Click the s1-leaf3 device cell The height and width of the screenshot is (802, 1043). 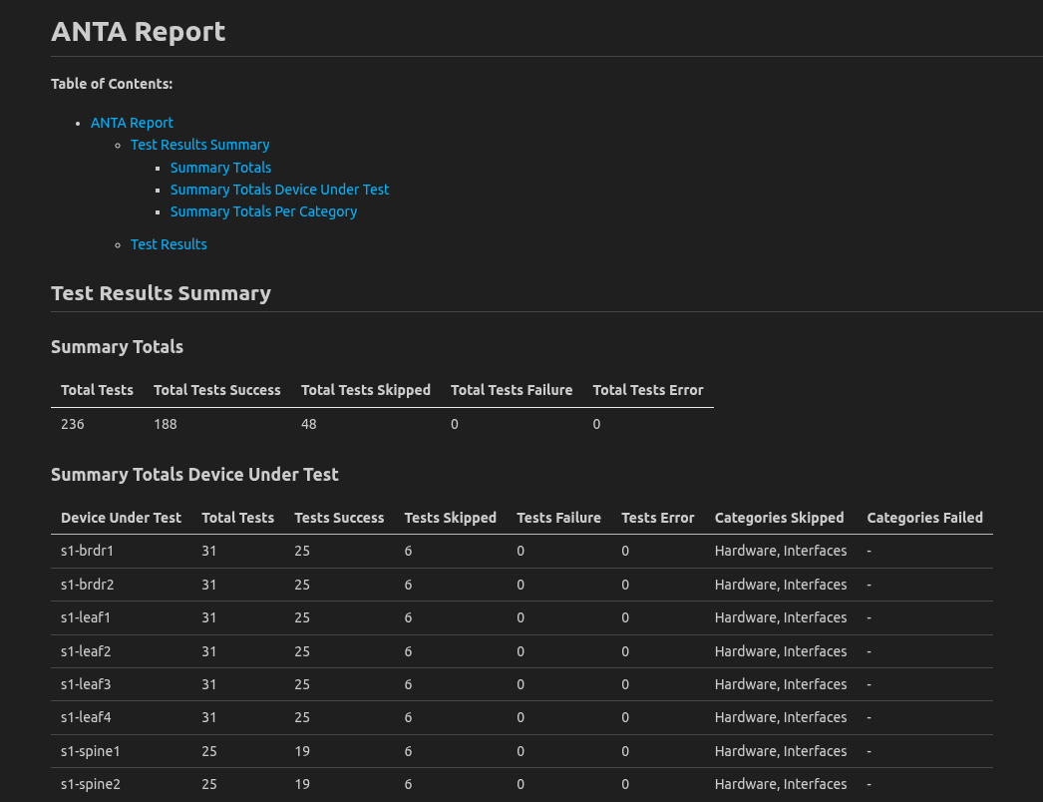coord(86,684)
